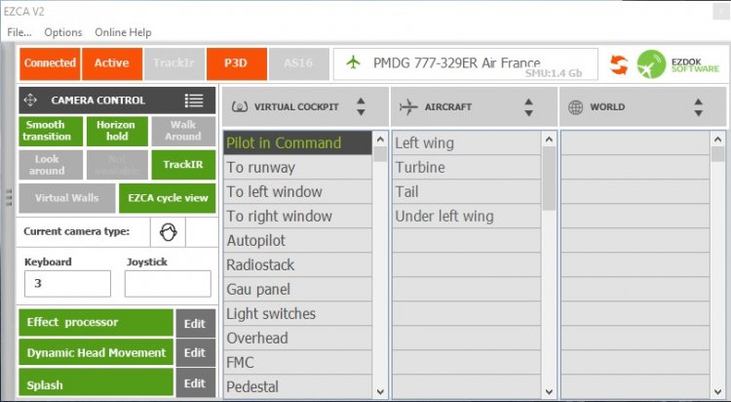The height and width of the screenshot is (402, 731).
Task: Click the Virtual Cockpit list up arrow
Action: 380,140
